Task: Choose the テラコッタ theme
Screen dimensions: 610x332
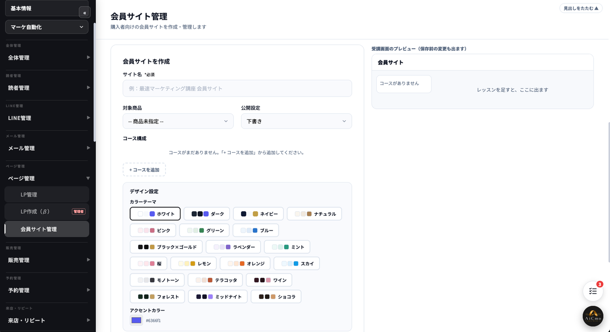Action: [x=215, y=280]
